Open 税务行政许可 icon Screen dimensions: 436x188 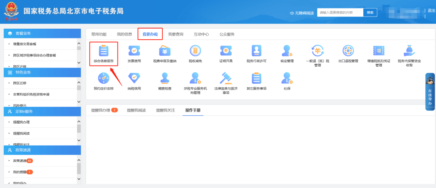click(x=256, y=51)
